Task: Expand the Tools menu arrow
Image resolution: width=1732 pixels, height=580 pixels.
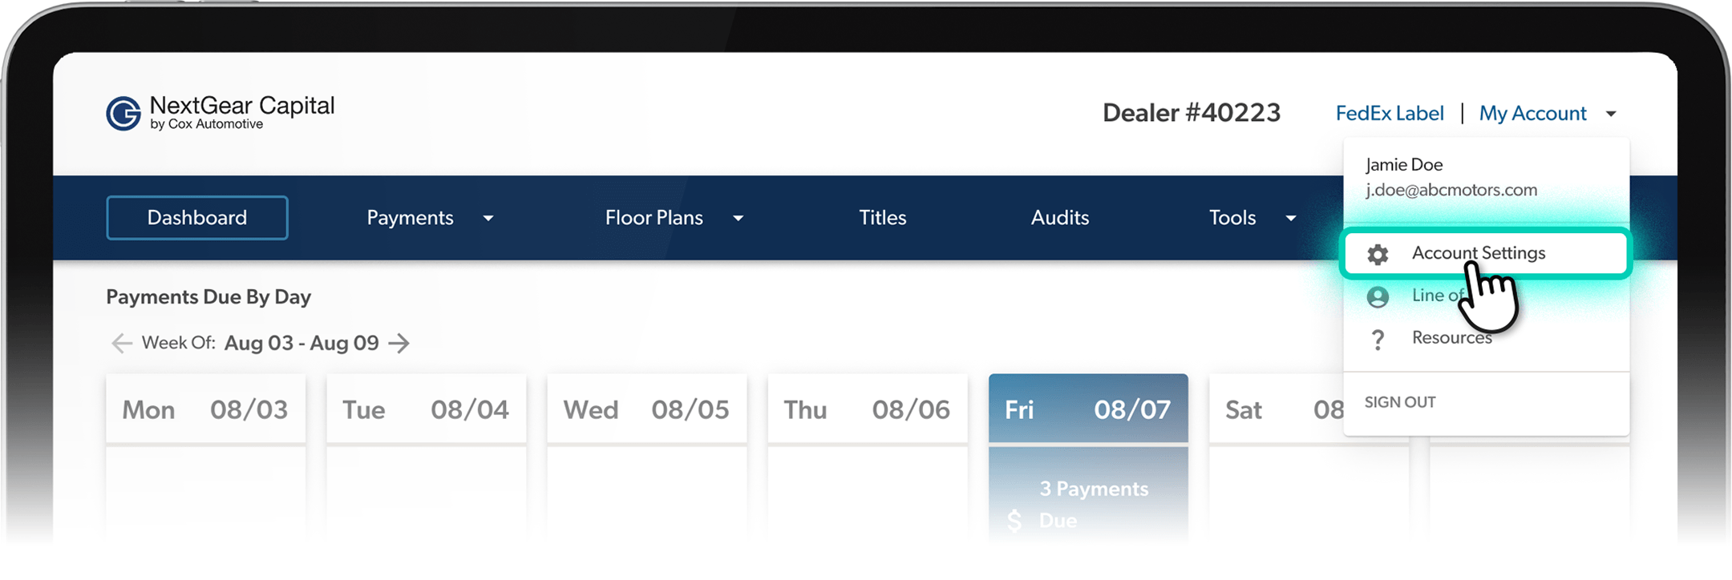Action: (x=1291, y=218)
